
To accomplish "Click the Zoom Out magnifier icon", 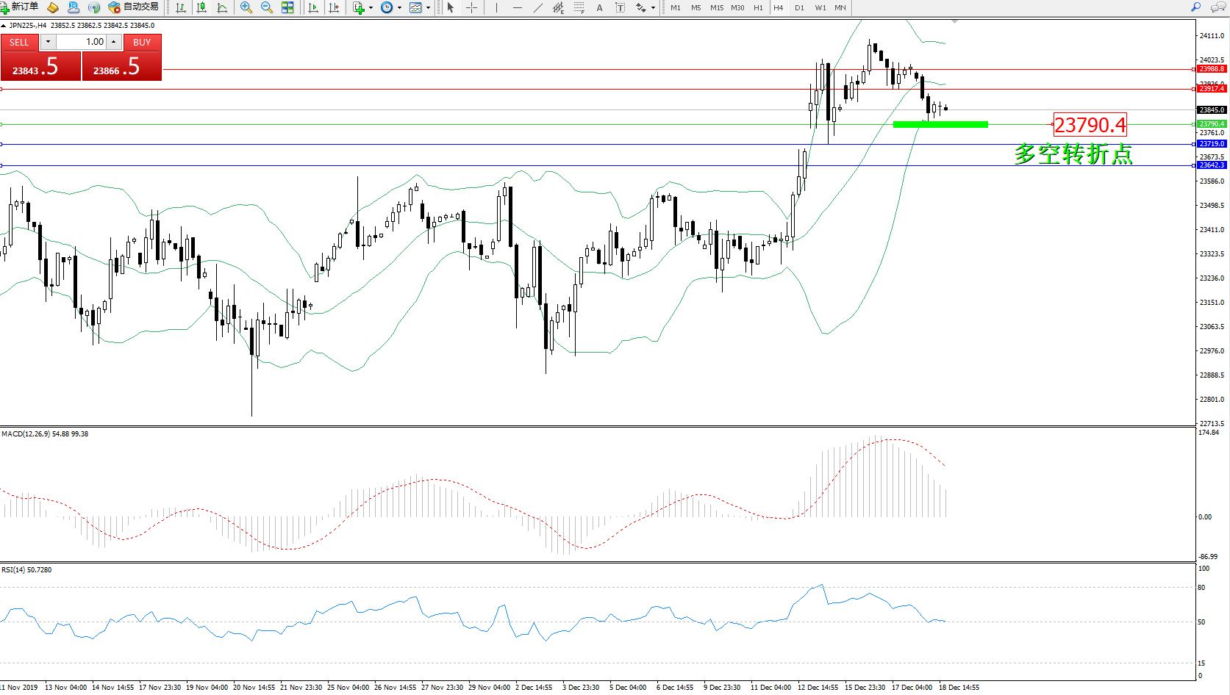I will [266, 7].
